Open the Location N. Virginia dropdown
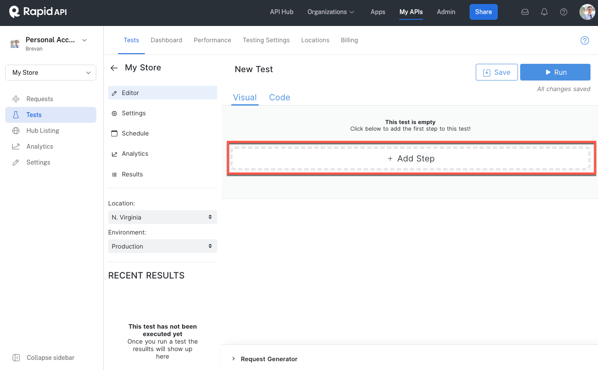This screenshot has width=598, height=370. (x=163, y=217)
